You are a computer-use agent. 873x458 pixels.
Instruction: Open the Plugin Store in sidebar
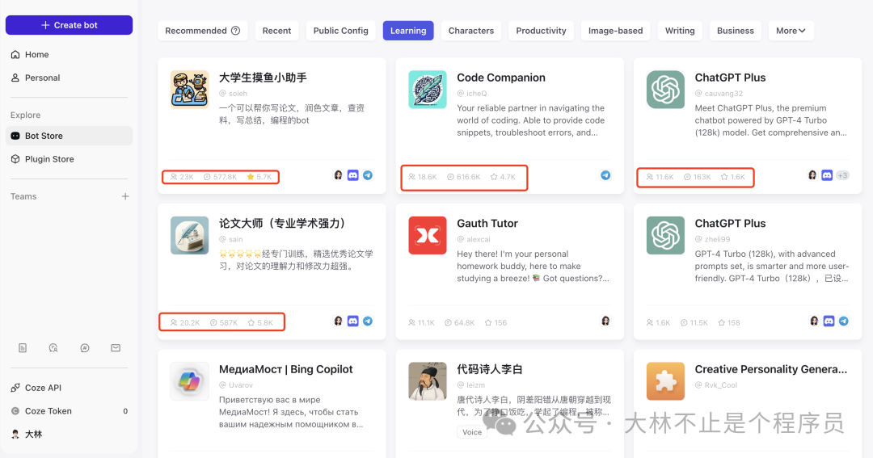(69, 159)
